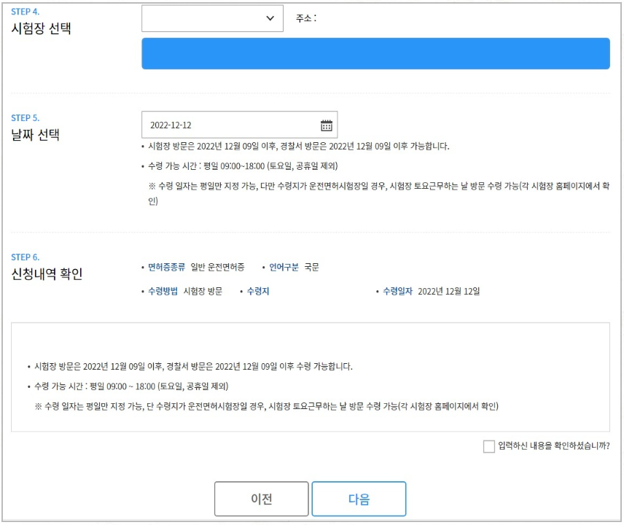624x525 pixels.
Task: Click the 수령지 label
Action: (x=258, y=292)
